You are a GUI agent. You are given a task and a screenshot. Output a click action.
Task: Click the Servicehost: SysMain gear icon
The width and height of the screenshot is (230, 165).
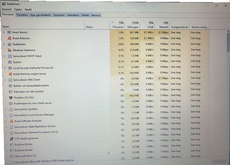(x=11, y=109)
